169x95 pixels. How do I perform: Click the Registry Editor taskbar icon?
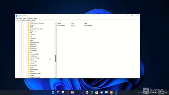(116, 92)
